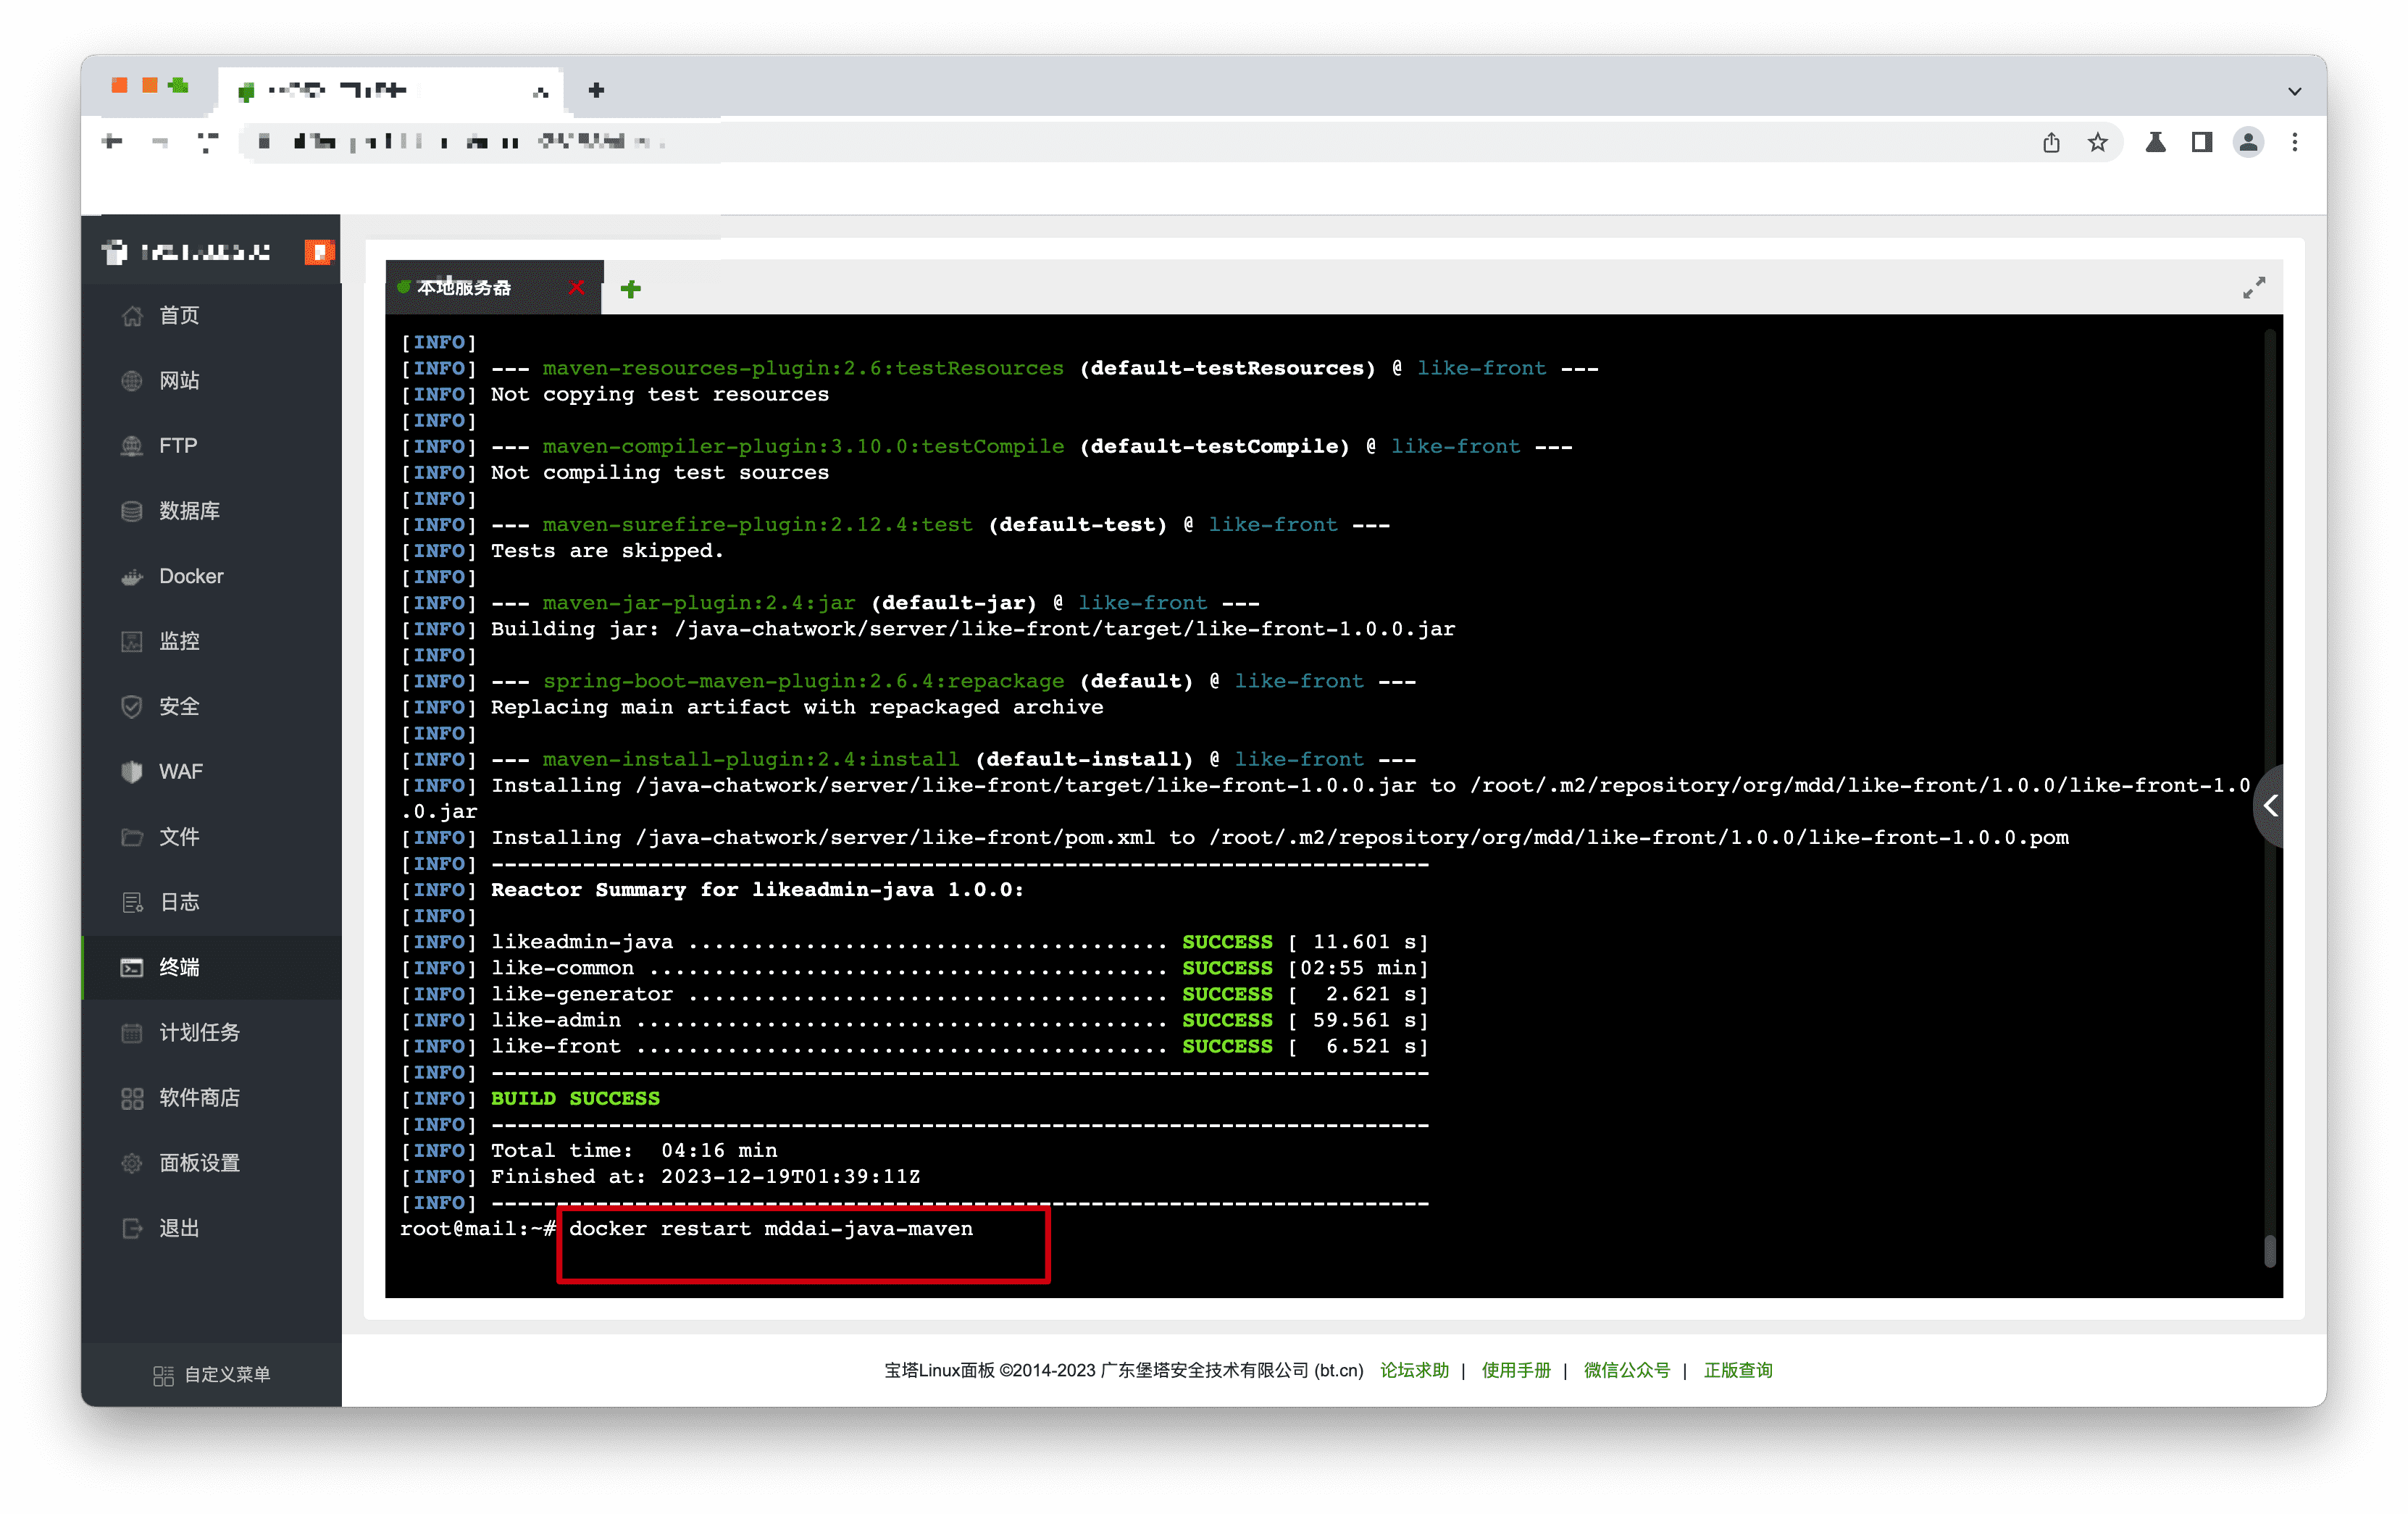Open the 使用手册 manual link
Screen dimensions: 2408x1514
click(1516, 1370)
